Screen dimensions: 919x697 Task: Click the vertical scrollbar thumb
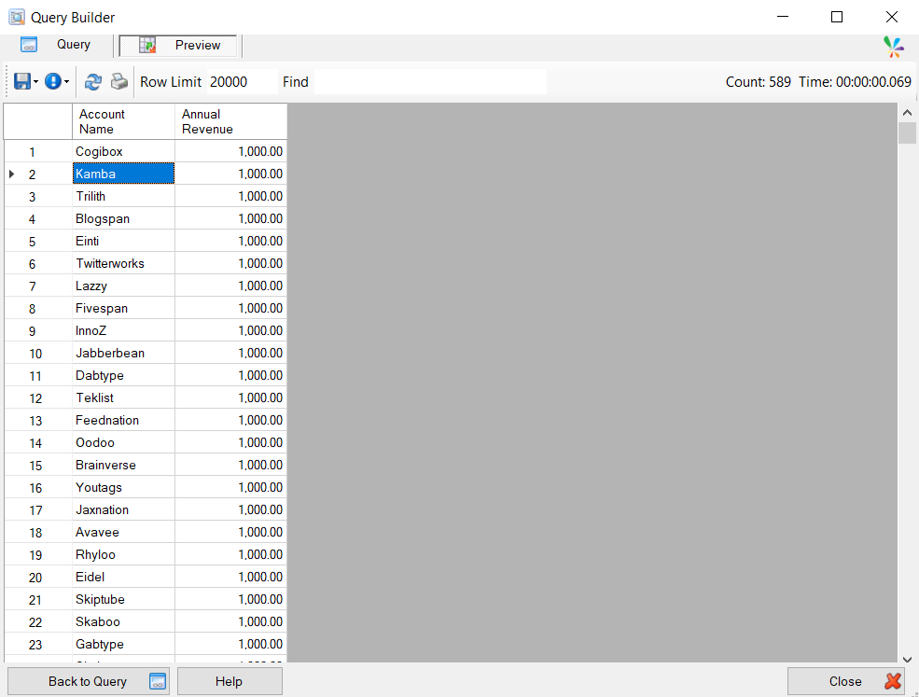click(x=907, y=132)
